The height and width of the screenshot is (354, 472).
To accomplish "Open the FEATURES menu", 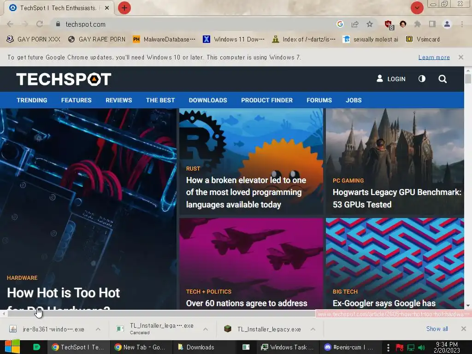I will coord(76,100).
